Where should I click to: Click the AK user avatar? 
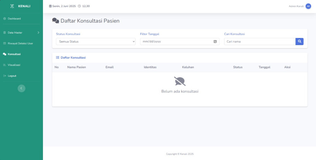coord(308,6)
